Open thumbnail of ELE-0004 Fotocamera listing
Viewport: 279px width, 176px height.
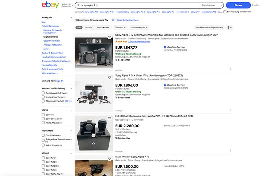tap(94, 134)
